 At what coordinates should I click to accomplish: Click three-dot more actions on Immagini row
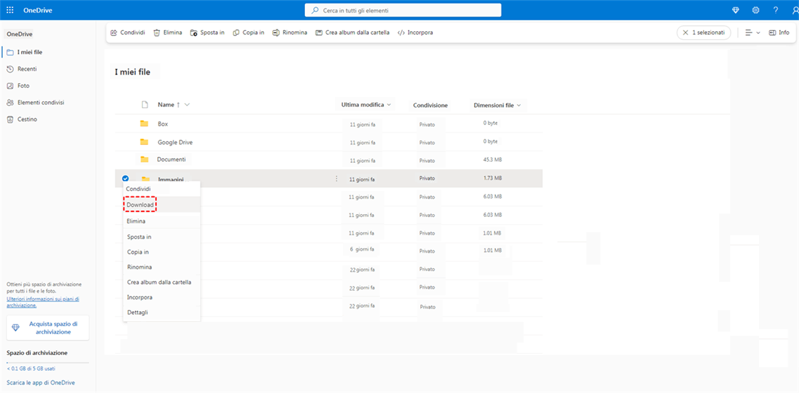tap(336, 179)
